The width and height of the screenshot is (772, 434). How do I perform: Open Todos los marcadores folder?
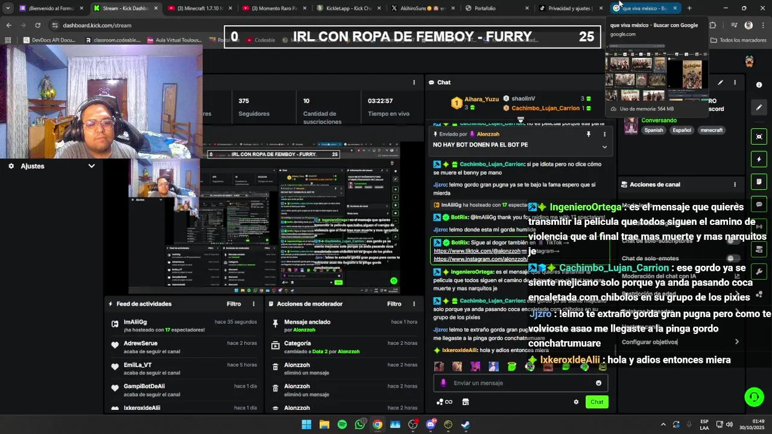coord(738,40)
